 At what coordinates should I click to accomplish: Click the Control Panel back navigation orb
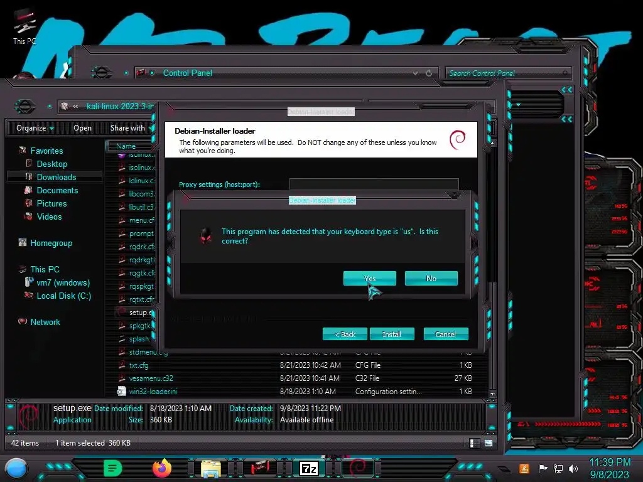tap(101, 73)
